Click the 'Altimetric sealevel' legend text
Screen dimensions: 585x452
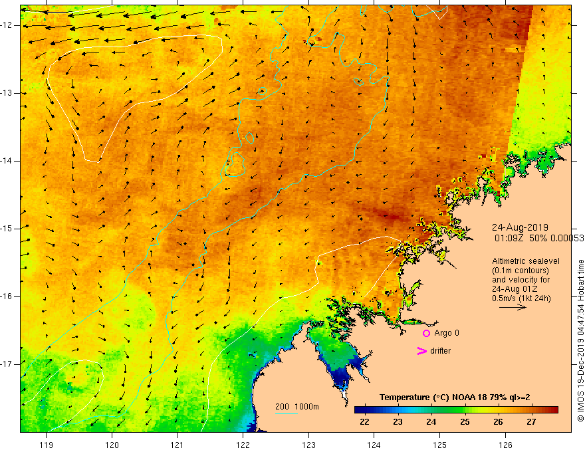526,261
